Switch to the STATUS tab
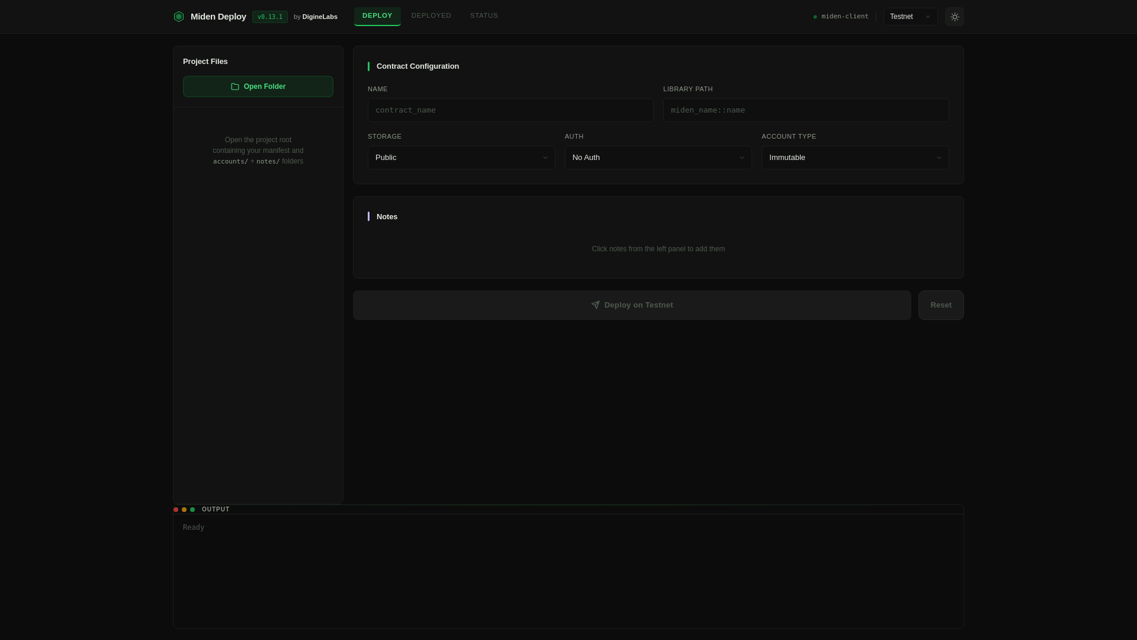The width and height of the screenshot is (1137, 640). [x=484, y=16]
